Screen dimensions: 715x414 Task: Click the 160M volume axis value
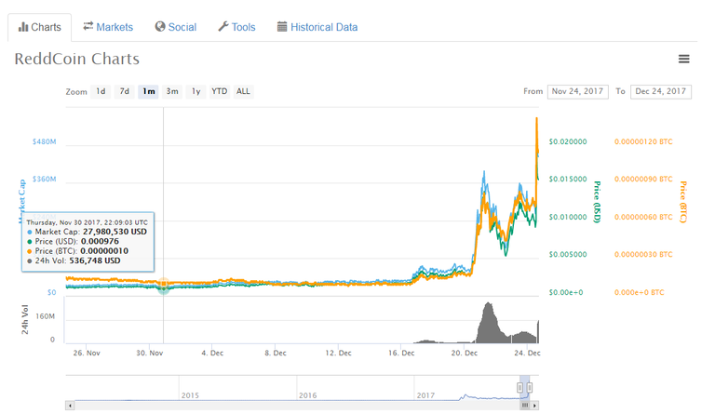(45, 316)
